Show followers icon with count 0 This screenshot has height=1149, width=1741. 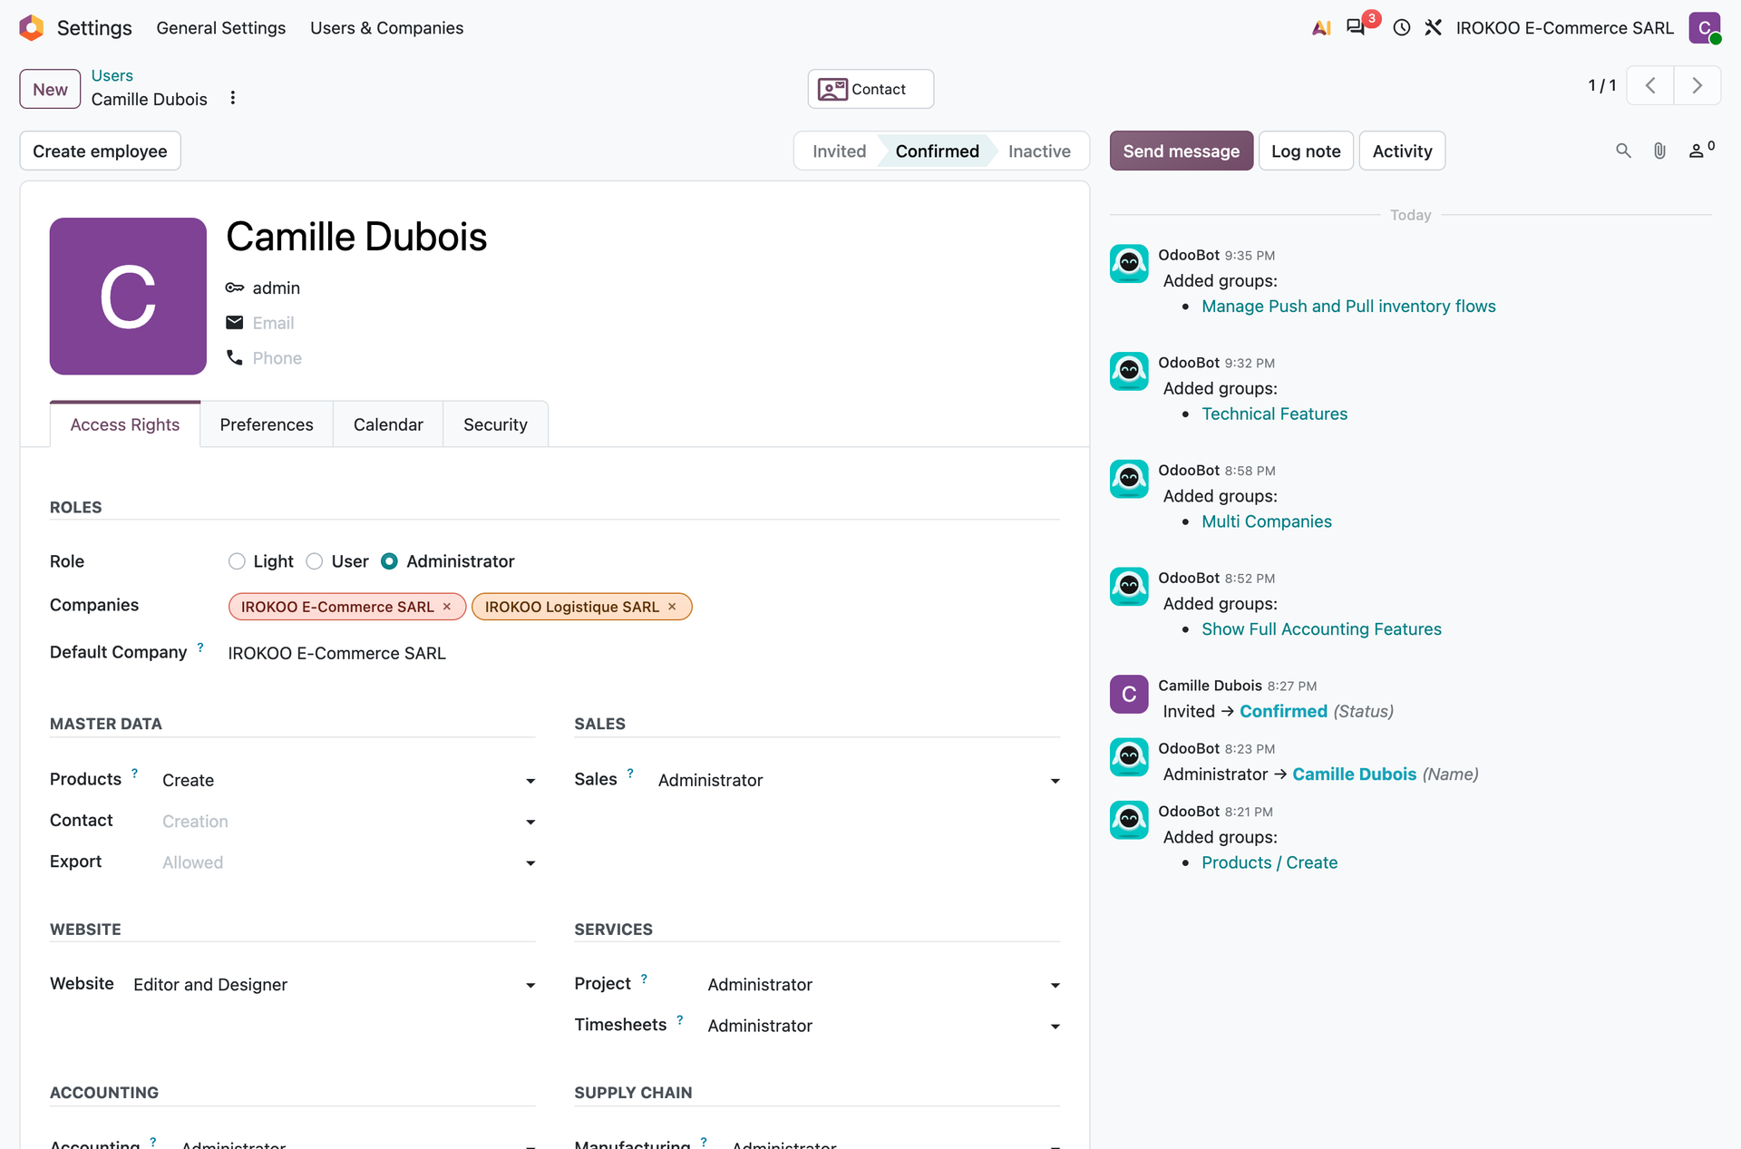pos(1701,150)
